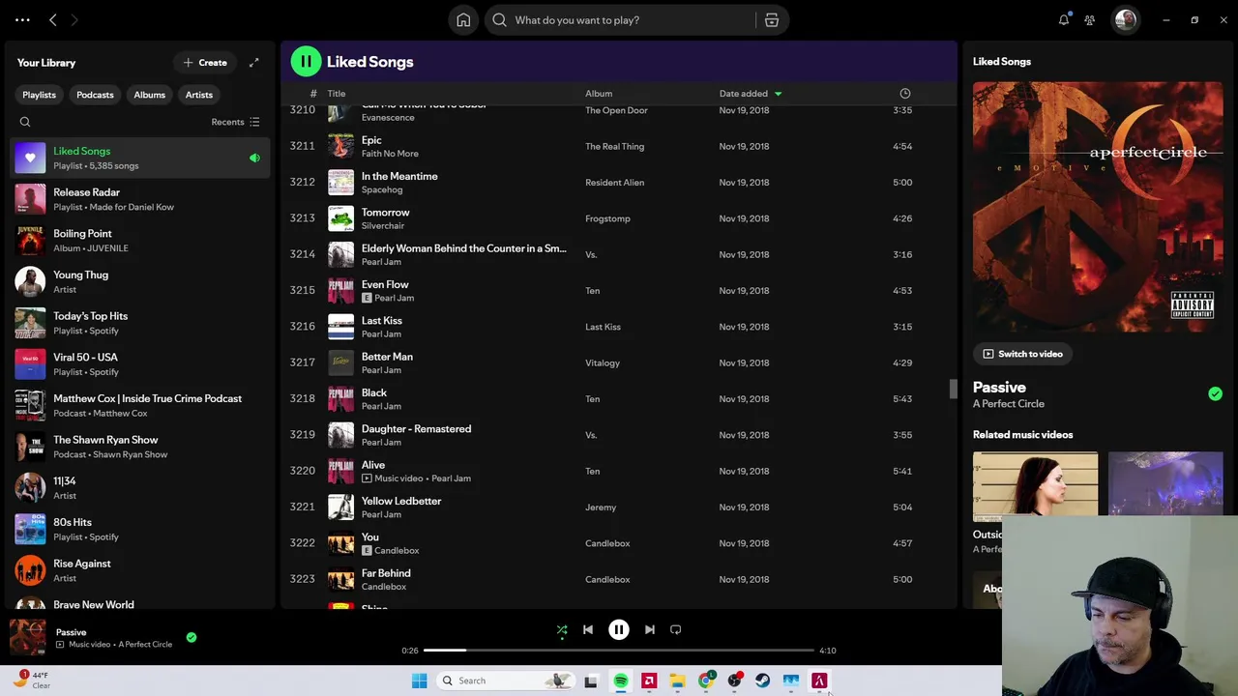1238x696 pixels.
Task: Open the Outside related music video thumbnail
Action: (1035, 486)
